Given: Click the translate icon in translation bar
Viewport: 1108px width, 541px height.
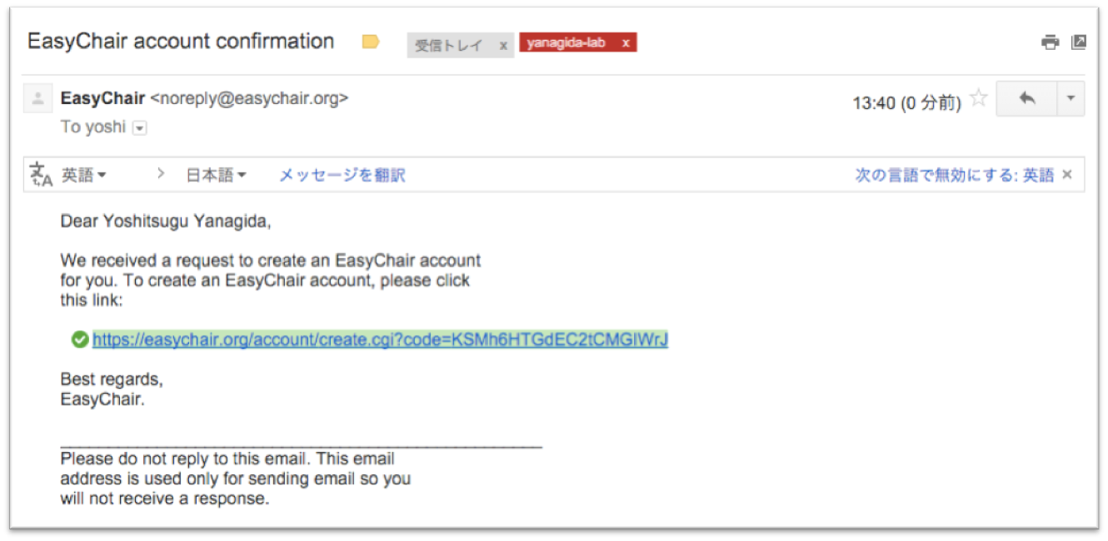Looking at the screenshot, I should 41,175.
